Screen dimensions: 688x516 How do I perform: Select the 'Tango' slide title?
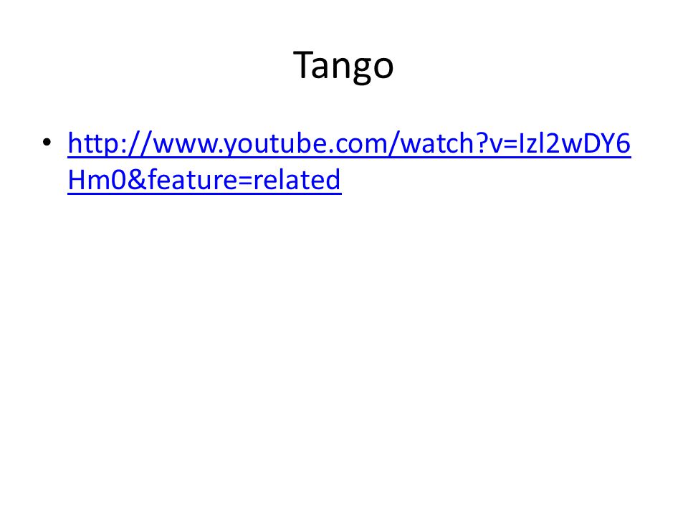point(343,65)
